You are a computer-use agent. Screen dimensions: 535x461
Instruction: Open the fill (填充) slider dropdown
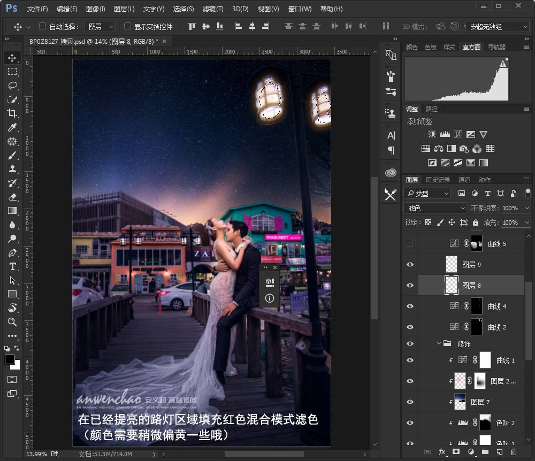click(x=527, y=222)
